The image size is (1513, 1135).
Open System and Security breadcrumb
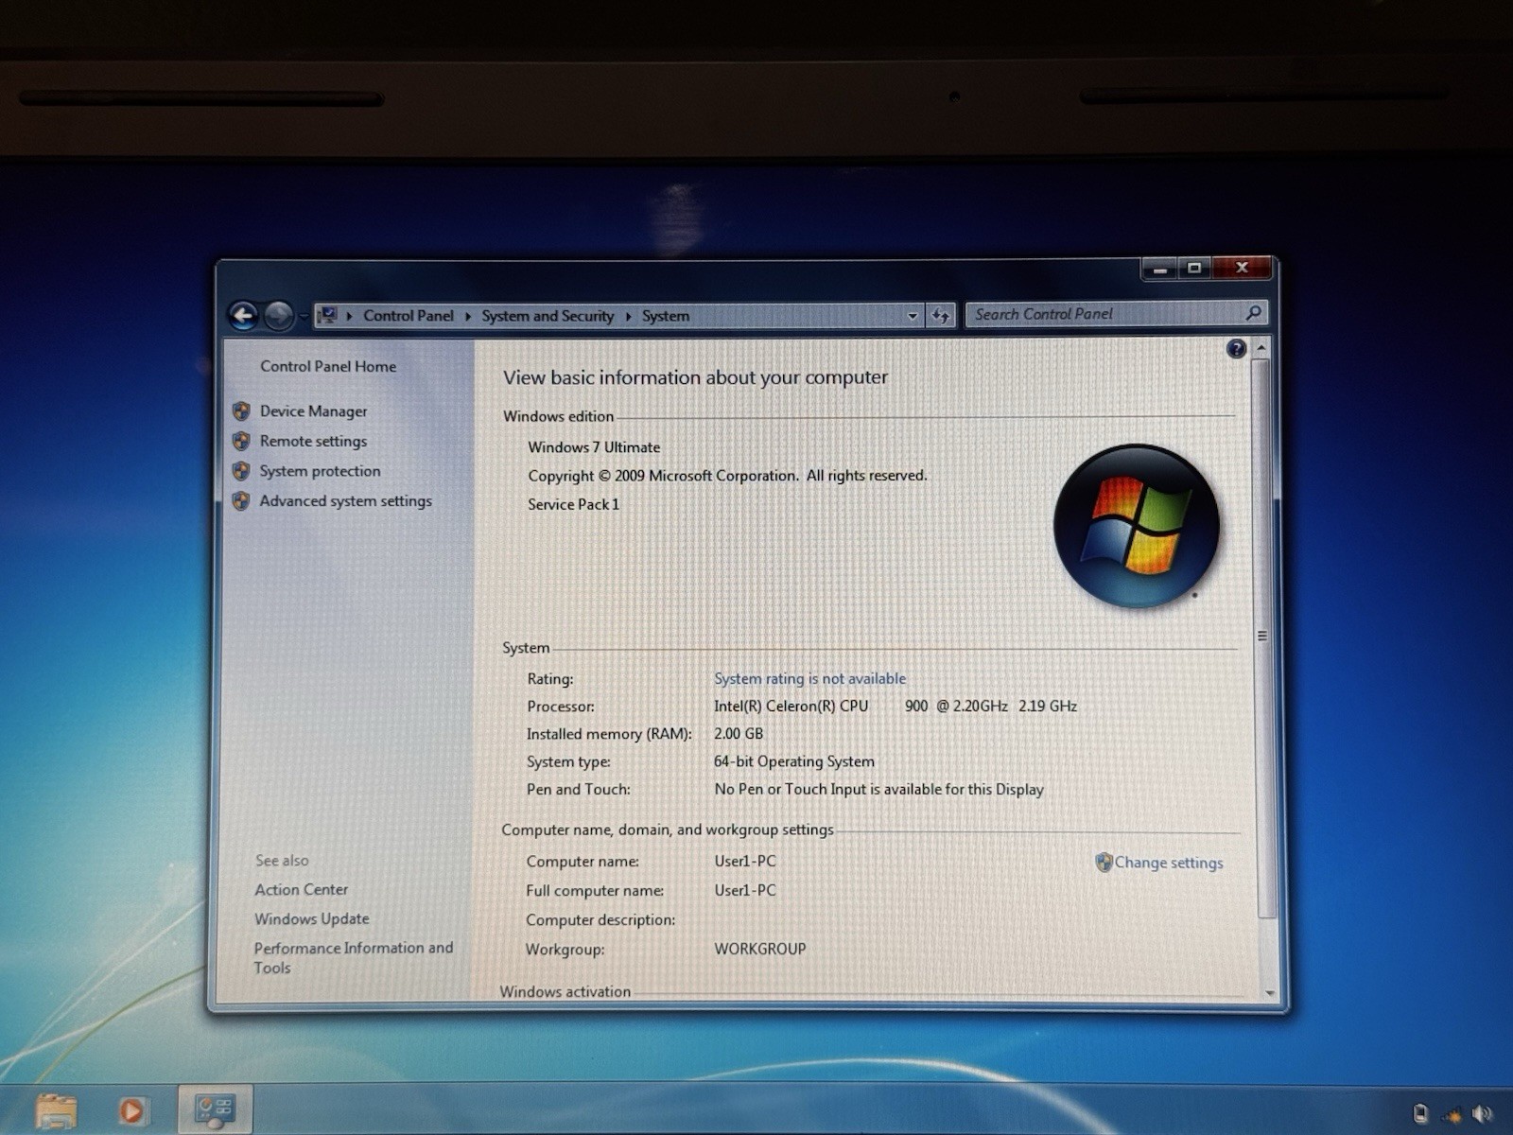tap(548, 316)
